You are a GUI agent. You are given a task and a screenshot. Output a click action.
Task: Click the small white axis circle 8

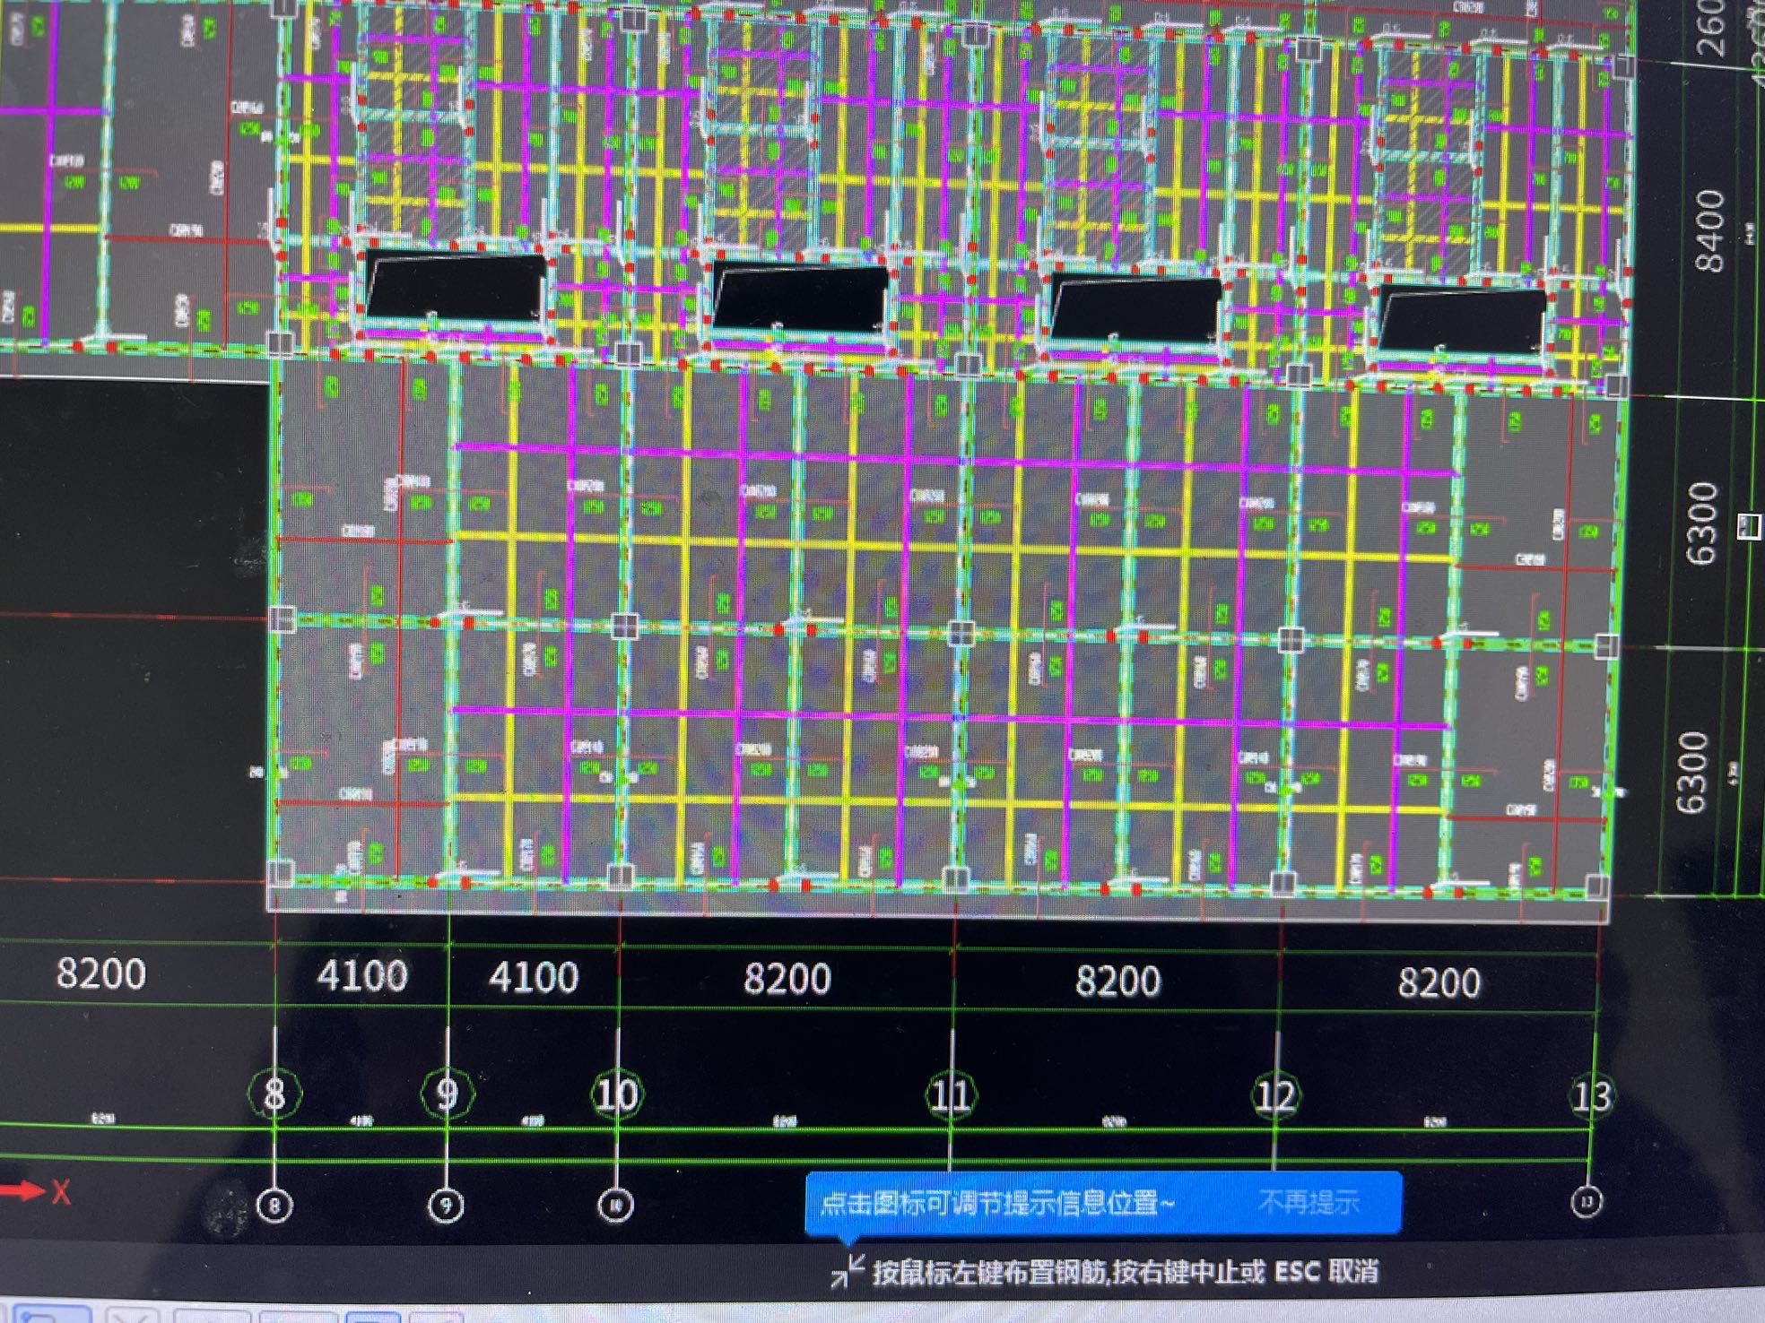click(x=274, y=1206)
